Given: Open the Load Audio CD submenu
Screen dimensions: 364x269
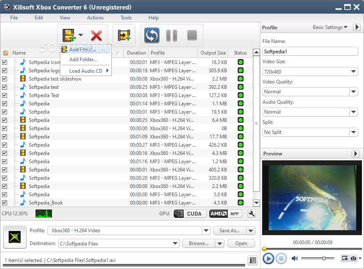Looking at the screenshot, I should point(86,71).
